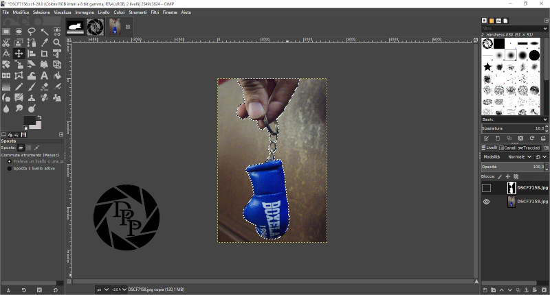Viewport: 550px width, 295px height.
Task: Select the Rectangle Select tool
Action: click(x=6, y=31)
